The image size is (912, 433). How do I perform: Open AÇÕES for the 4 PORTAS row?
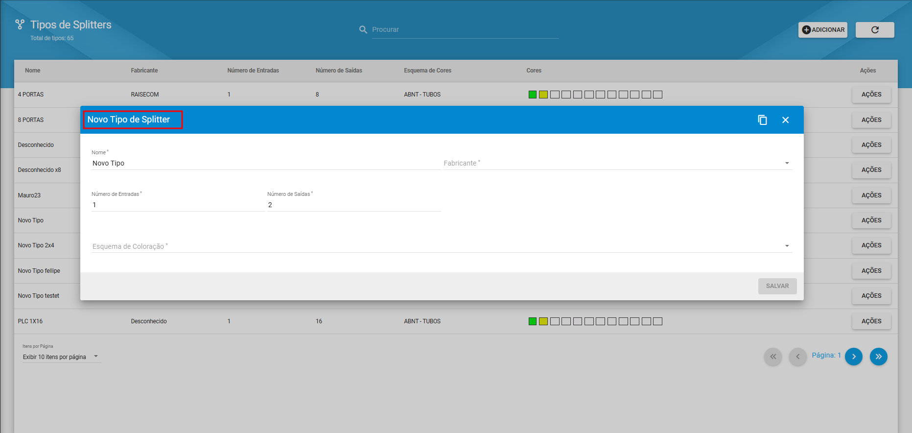(x=871, y=95)
